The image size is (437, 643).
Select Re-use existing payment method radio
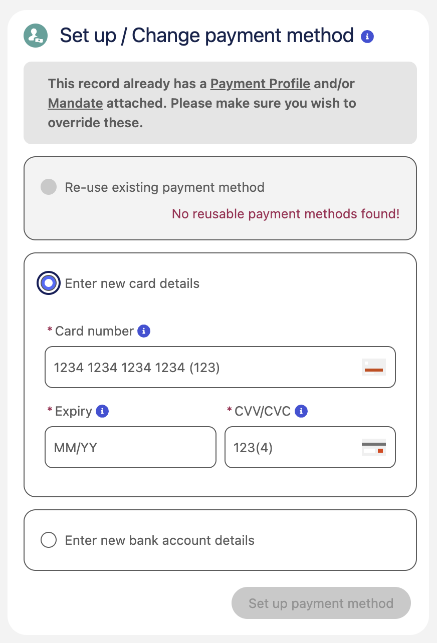tap(49, 188)
